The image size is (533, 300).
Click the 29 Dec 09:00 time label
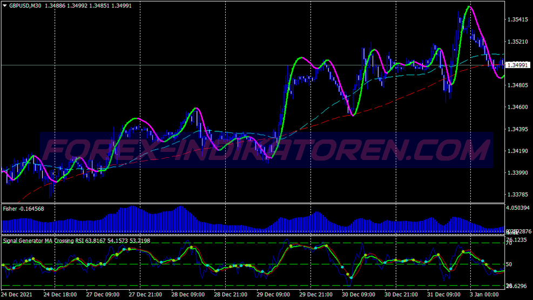[273, 295]
